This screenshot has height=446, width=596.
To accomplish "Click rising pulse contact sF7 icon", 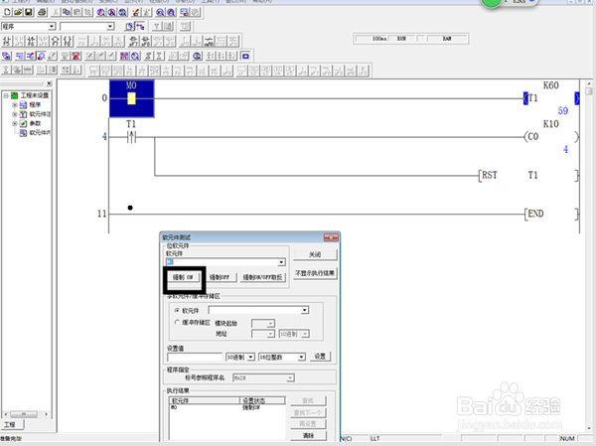I will (133, 41).
